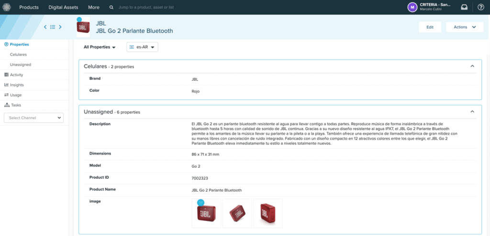Click the Insights chart icon
The height and width of the screenshot is (236, 490).
point(6,85)
